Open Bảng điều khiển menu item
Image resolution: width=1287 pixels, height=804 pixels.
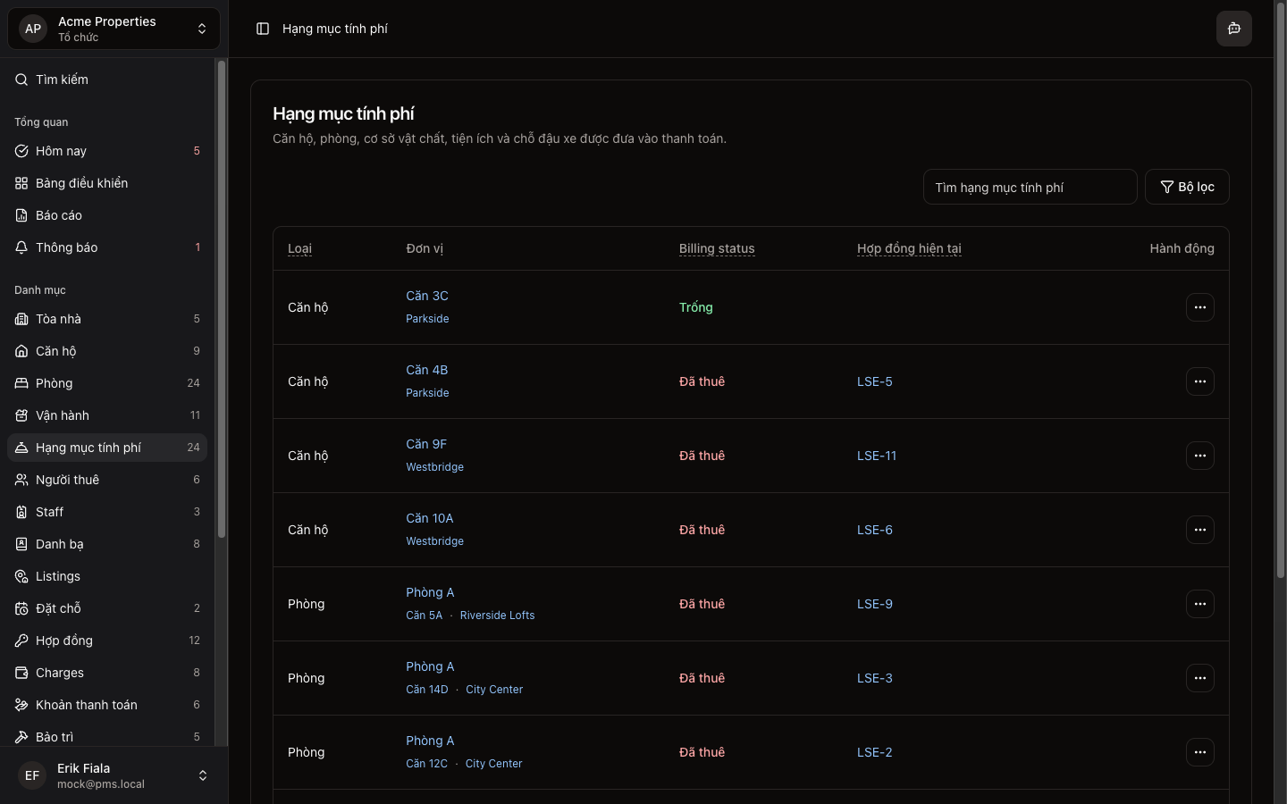[82, 183]
